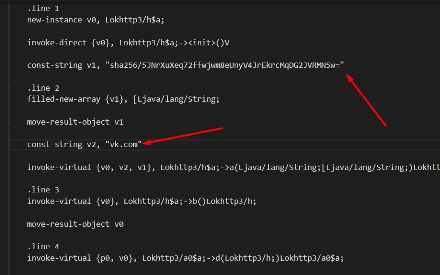Click the invoke-direct <init> line
Screen dimensions: 440x275
[128, 43]
